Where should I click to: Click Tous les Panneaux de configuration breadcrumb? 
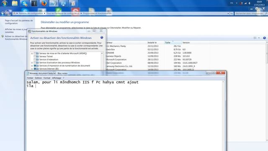tap(63, 13)
